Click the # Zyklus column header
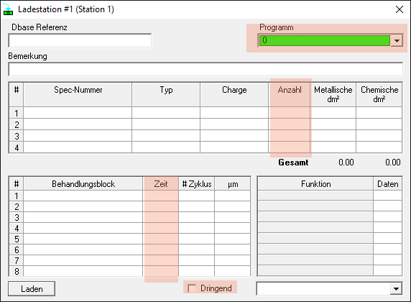 [x=197, y=183]
